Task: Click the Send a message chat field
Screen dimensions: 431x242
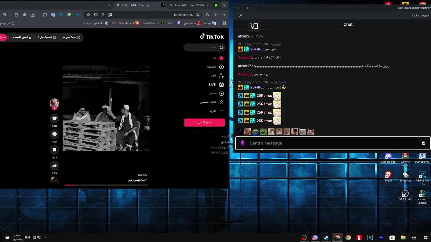Action: tap(333, 143)
